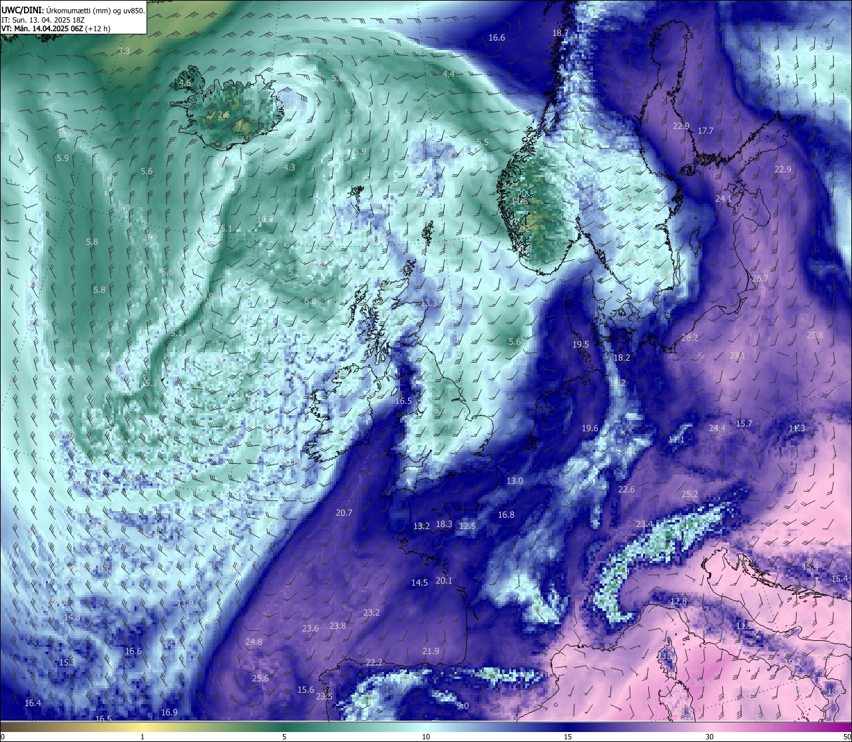Click the 15.6 value on the map
This screenshot has height=742, width=852.
pos(306,689)
